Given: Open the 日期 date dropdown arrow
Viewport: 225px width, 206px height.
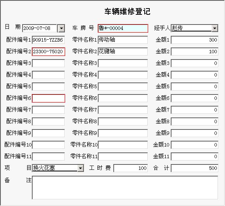Looking at the screenshot, I should (x=61, y=28).
